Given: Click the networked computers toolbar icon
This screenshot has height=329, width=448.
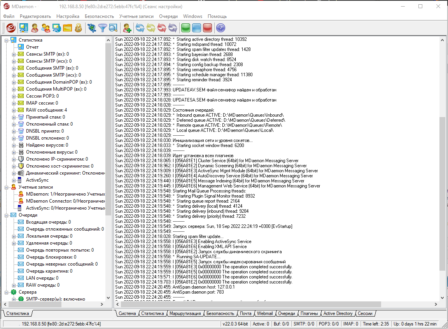Looking at the screenshot, I should pos(56,28).
